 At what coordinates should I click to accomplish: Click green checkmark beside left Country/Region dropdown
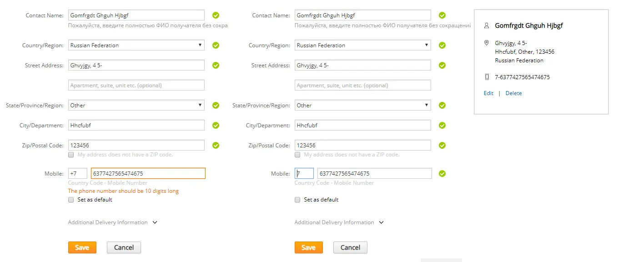[x=216, y=45]
